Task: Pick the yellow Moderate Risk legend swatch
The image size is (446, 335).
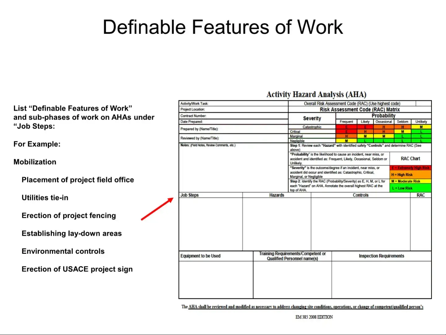Action: coord(410,181)
